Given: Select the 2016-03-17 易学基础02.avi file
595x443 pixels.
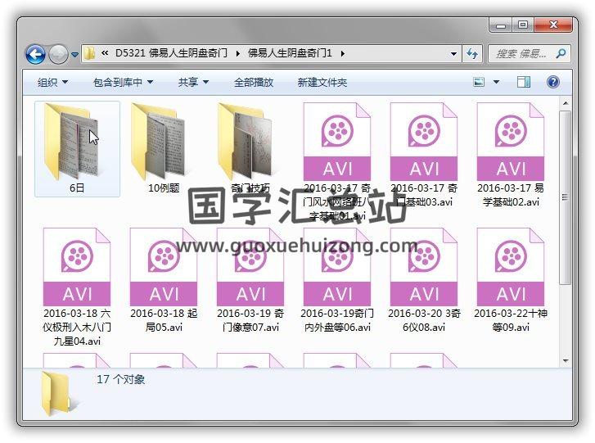Looking at the screenshot, I should pos(511,147).
